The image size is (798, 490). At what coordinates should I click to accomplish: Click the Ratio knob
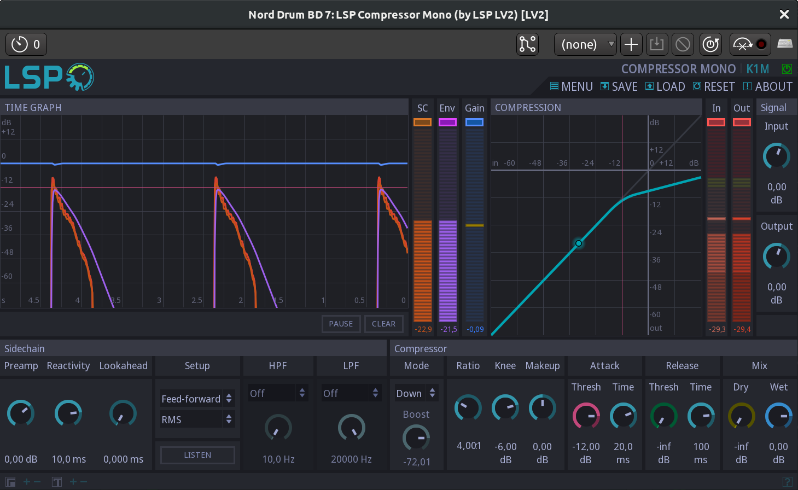pyautogui.click(x=468, y=408)
